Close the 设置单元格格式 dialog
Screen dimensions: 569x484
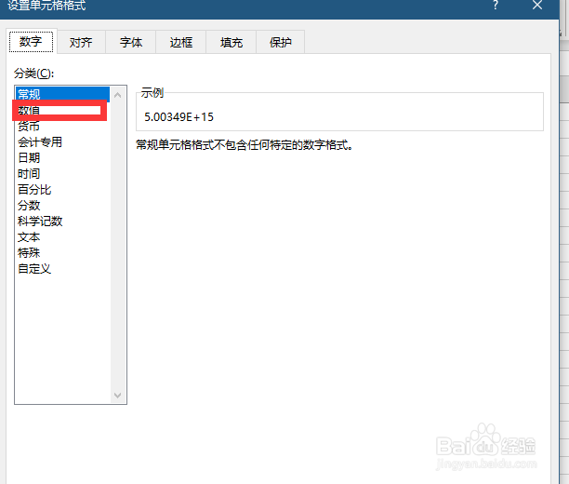tap(537, 5)
